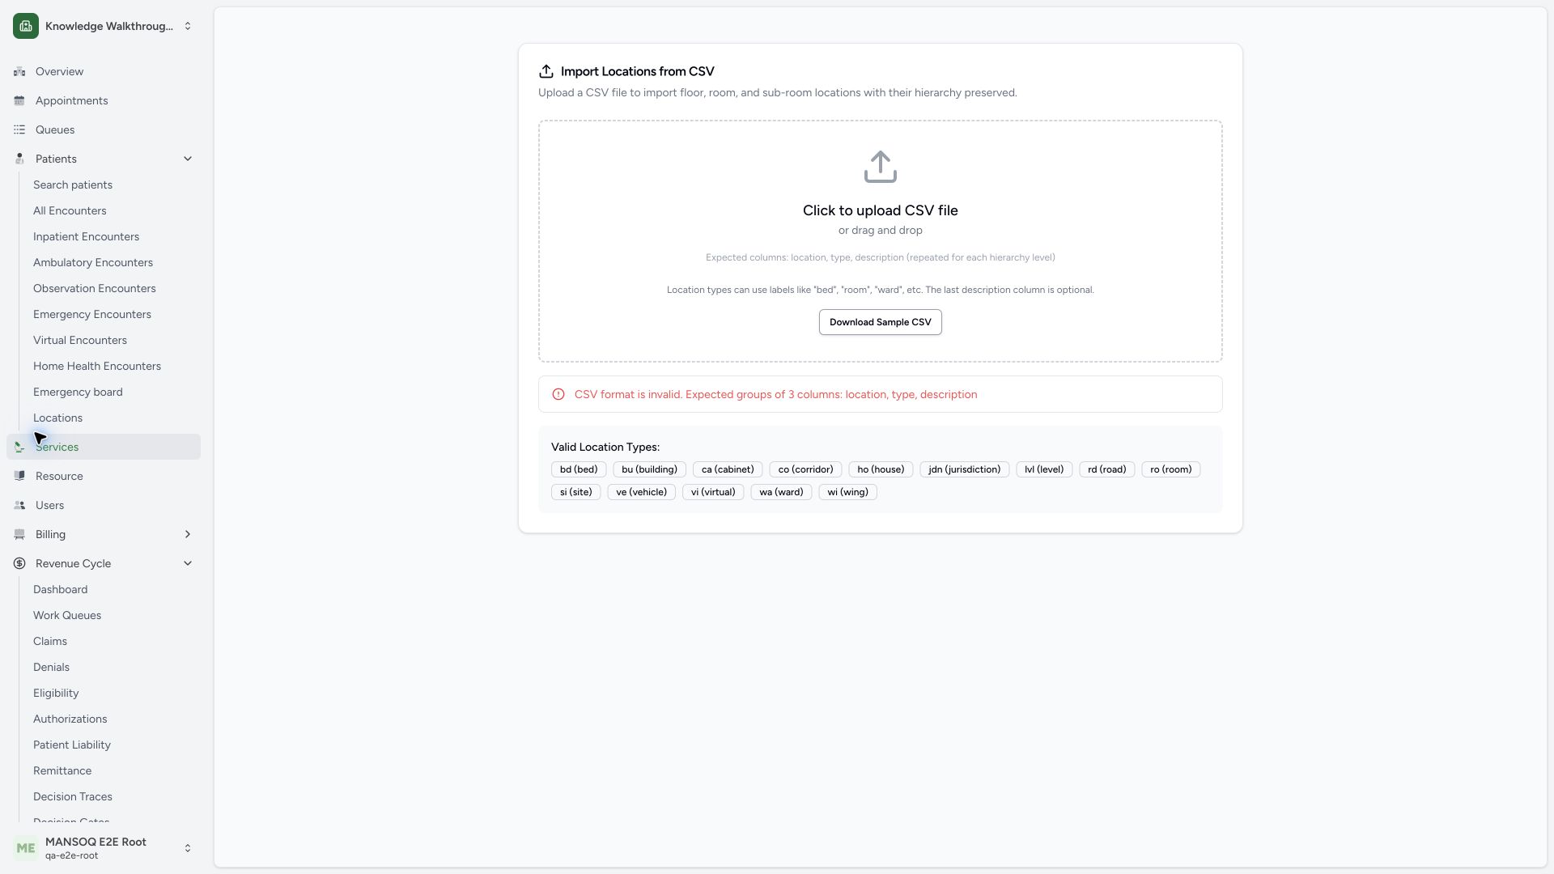The image size is (1554, 874).
Task: Click the 'lvl (level)' location type chip
Action: (x=1044, y=469)
